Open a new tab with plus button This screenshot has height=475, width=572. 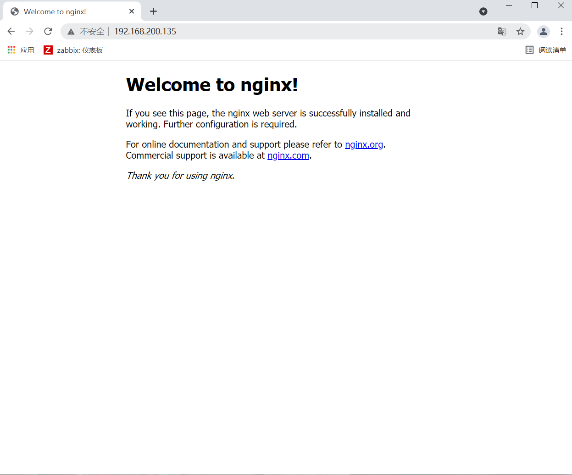pyautogui.click(x=153, y=11)
